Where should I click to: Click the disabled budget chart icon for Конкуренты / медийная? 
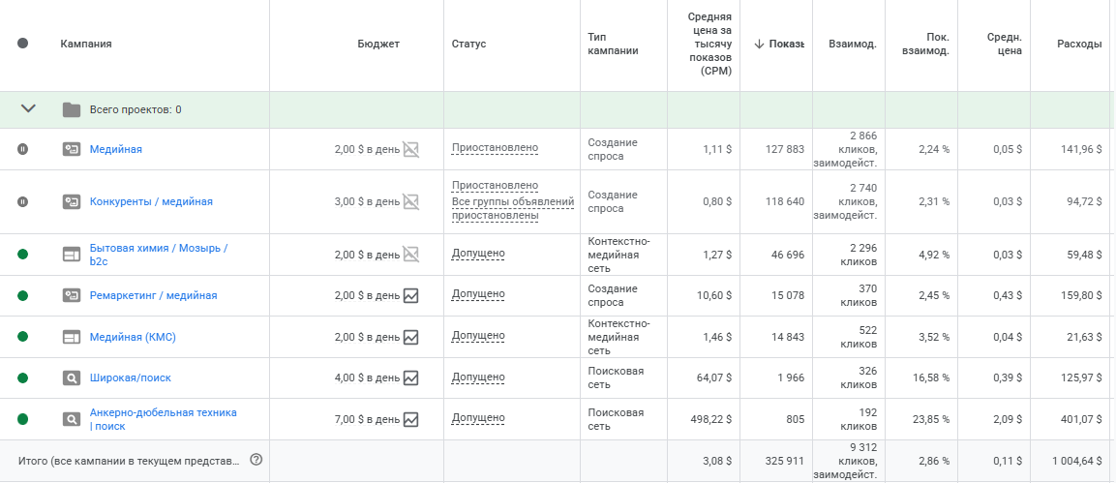click(x=410, y=201)
